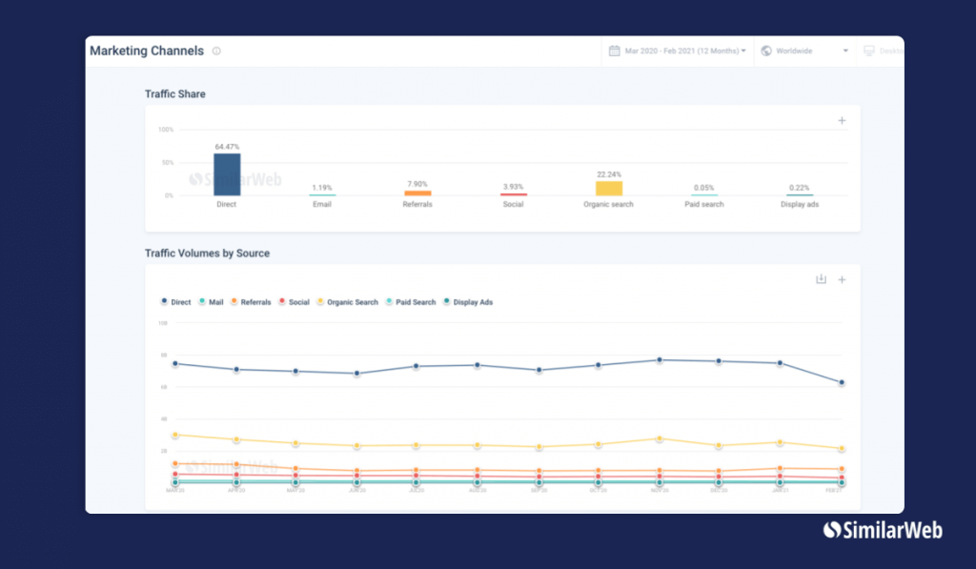Click the calendar icon in the date filter
This screenshot has height=569, width=976.
(x=614, y=51)
